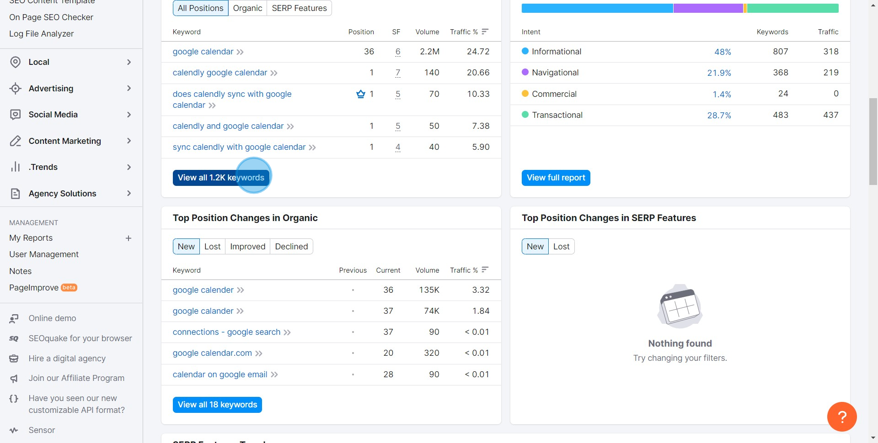Select New tab in SERP Features changes

coord(535,247)
